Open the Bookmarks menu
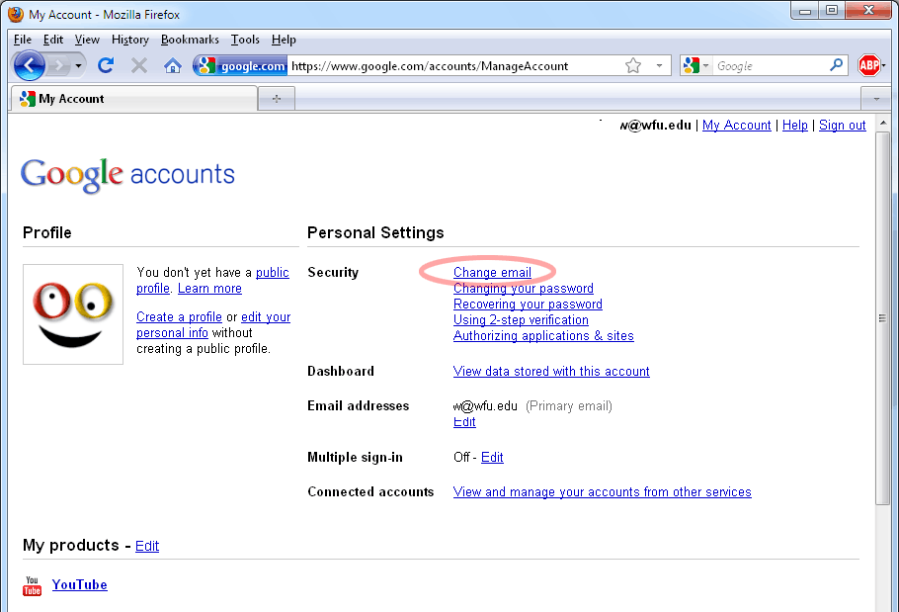Image resolution: width=899 pixels, height=612 pixels. pyautogui.click(x=190, y=39)
